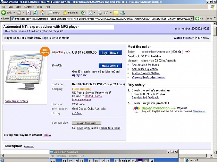Click the seller's feedback star icon
This screenshot has height=162, width=217.
point(180,51)
